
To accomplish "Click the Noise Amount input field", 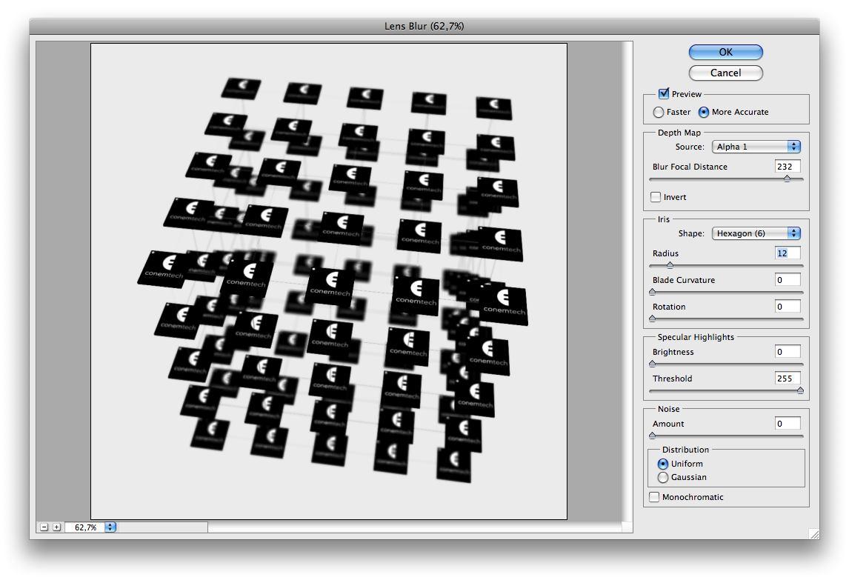I will point(788,424).
